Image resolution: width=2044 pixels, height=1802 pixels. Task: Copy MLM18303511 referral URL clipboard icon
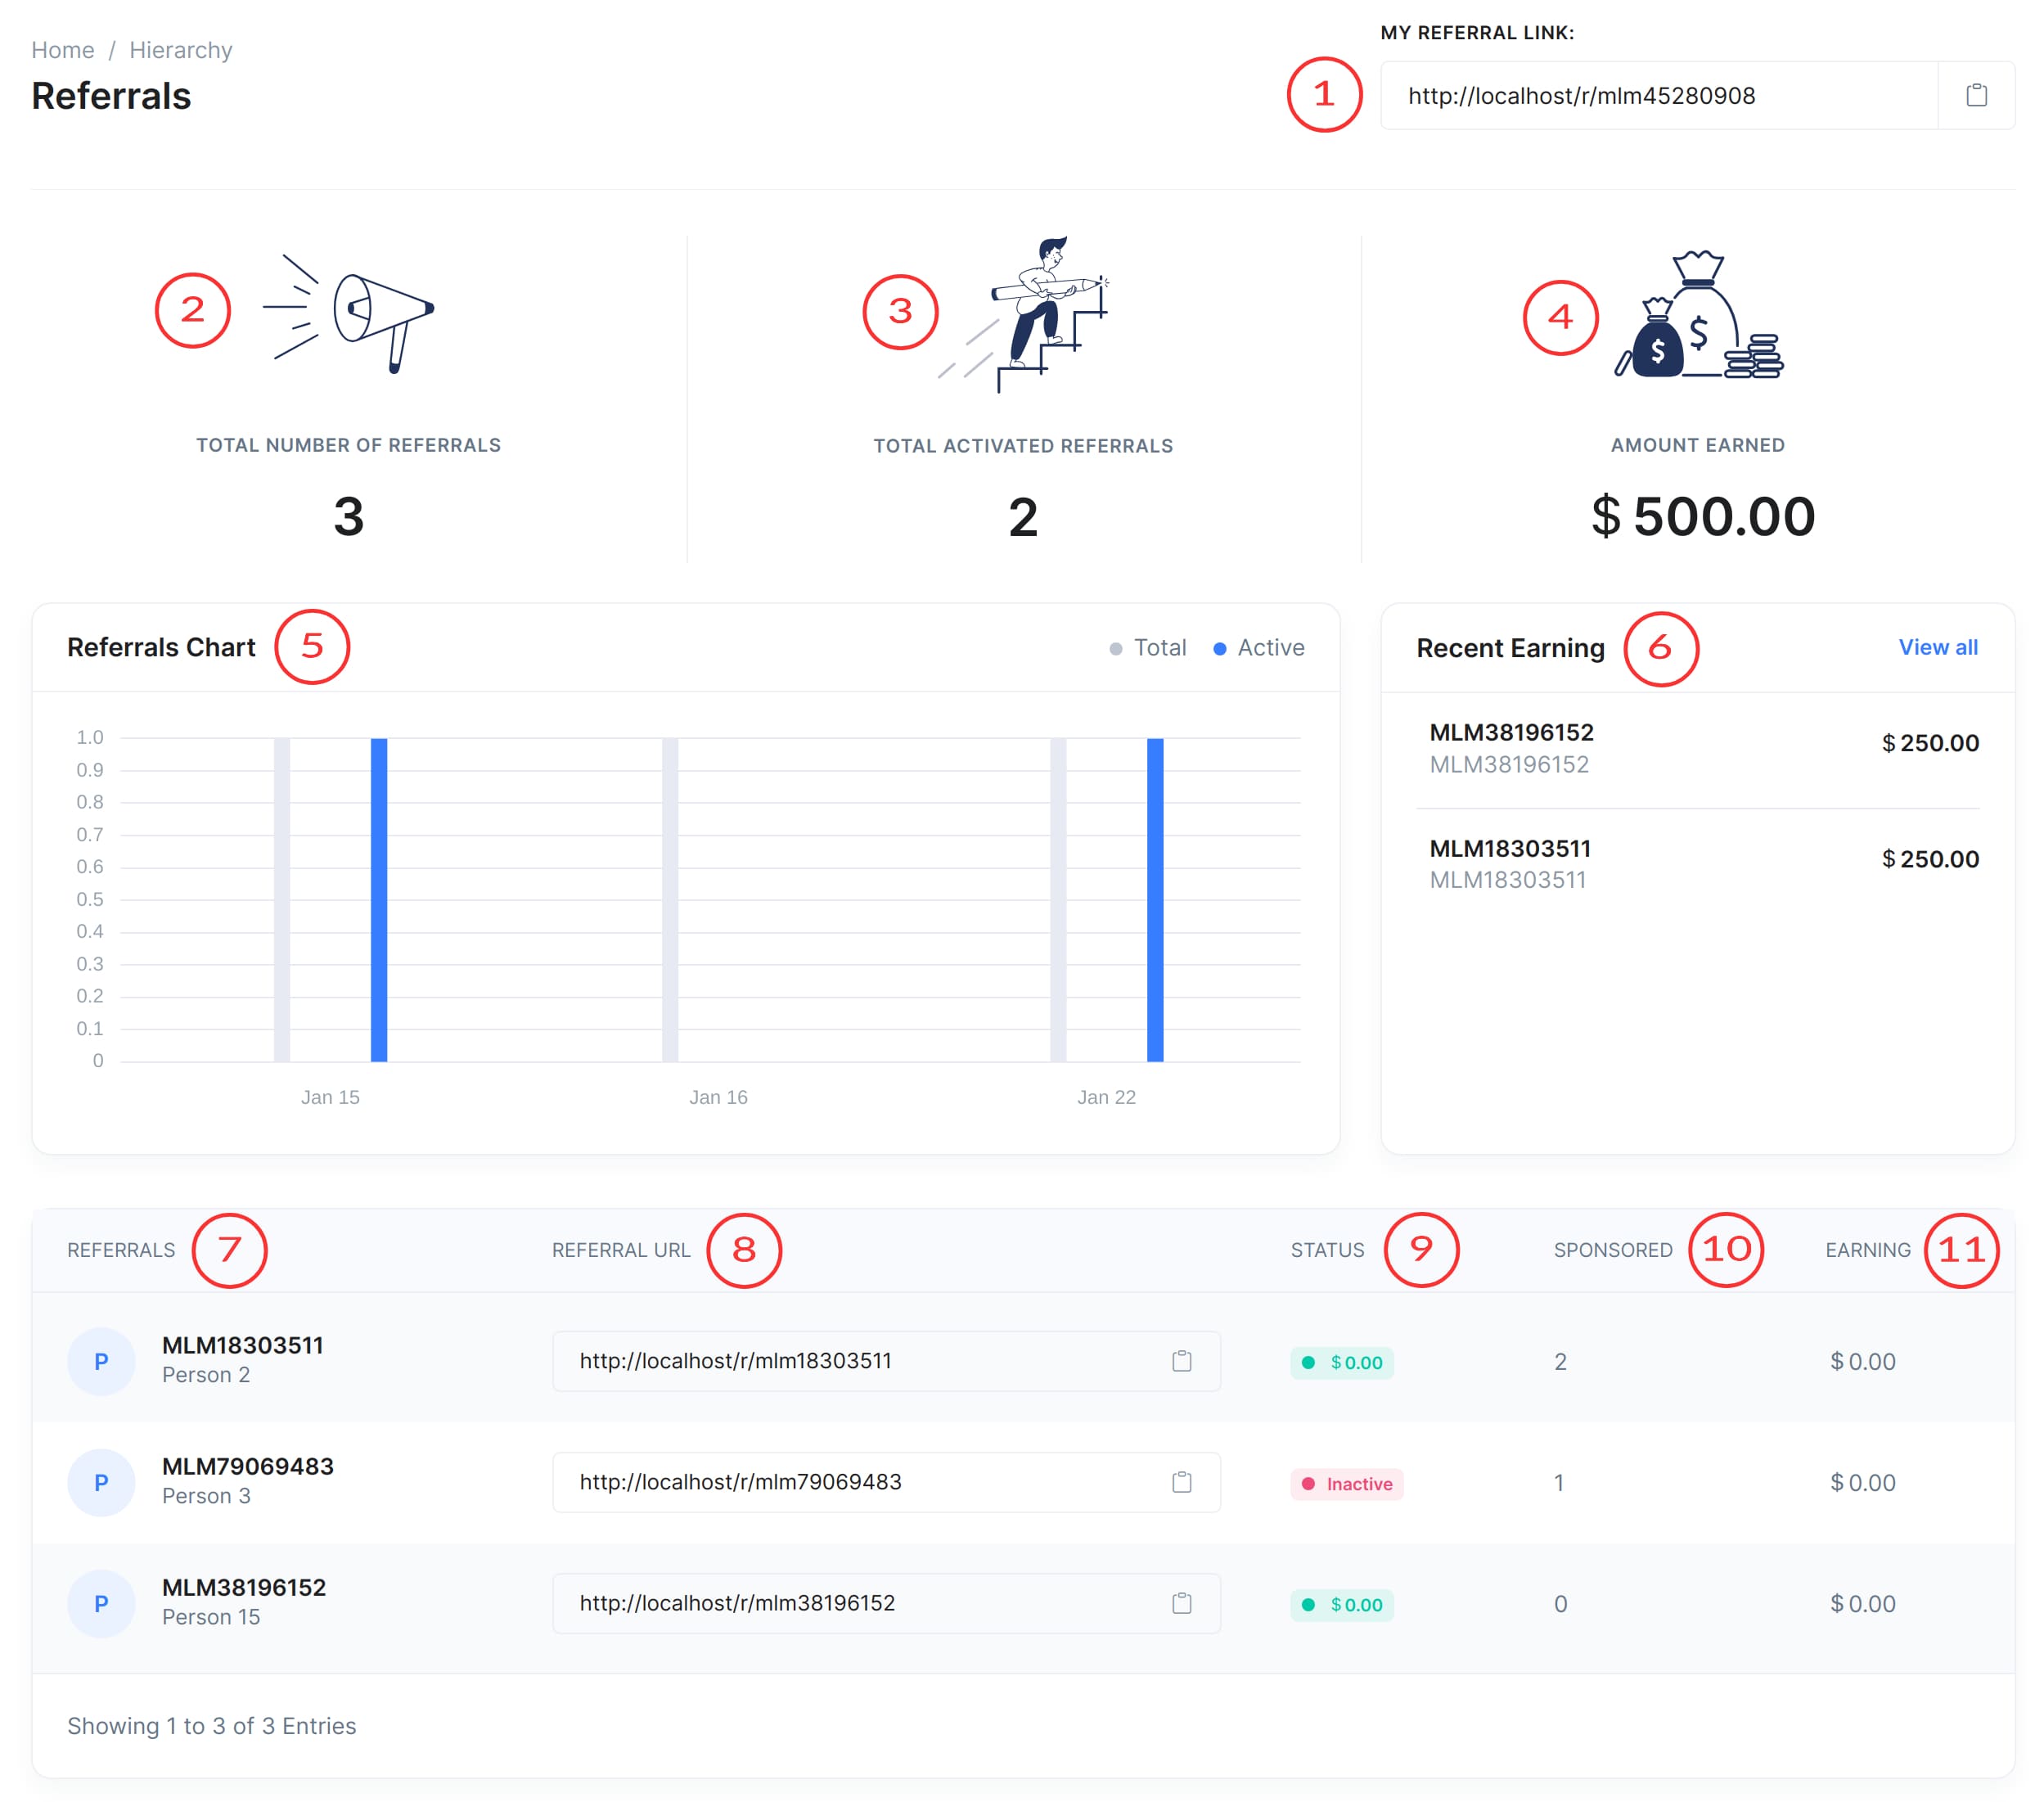coord(1181,1361)
